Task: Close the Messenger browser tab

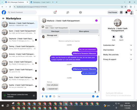Action: pos(27,2)
